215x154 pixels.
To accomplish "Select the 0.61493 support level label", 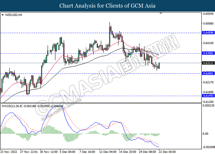I will [208, 96].
